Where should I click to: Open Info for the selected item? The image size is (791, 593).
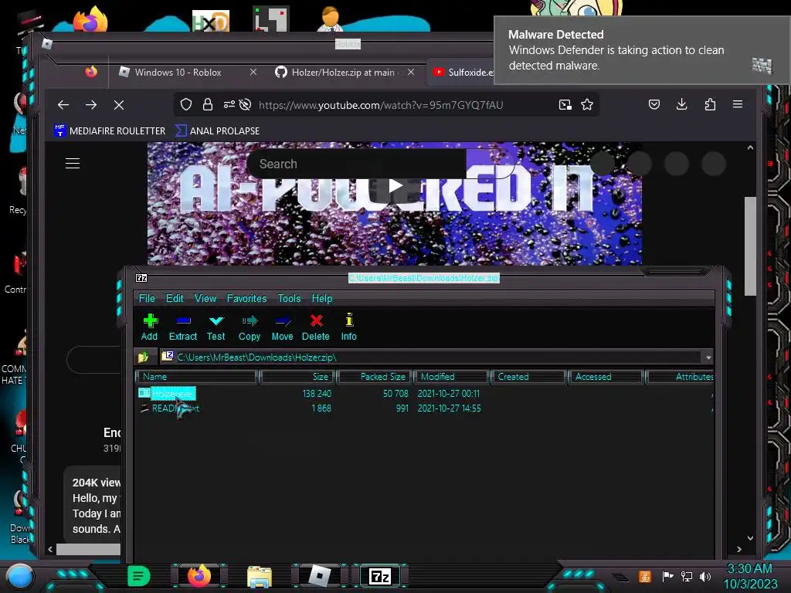[x=348, y=327]
